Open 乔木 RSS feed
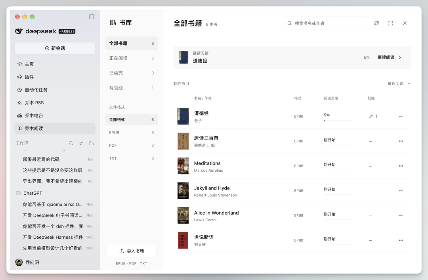Image resolution: width=428 pixels, height=280 pixels. point(55,103)
